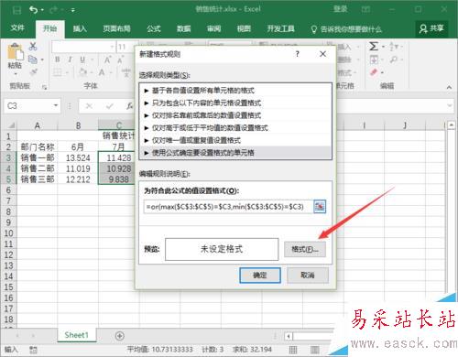The width and height of the screenshot is (458, 357).
Task: Toggle underline formatting
Action: tap(82, 59)
